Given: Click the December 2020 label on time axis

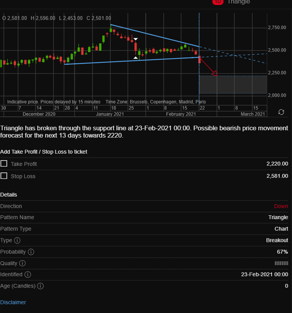Looking at the screenshot, I should click(x=39, y=114).
